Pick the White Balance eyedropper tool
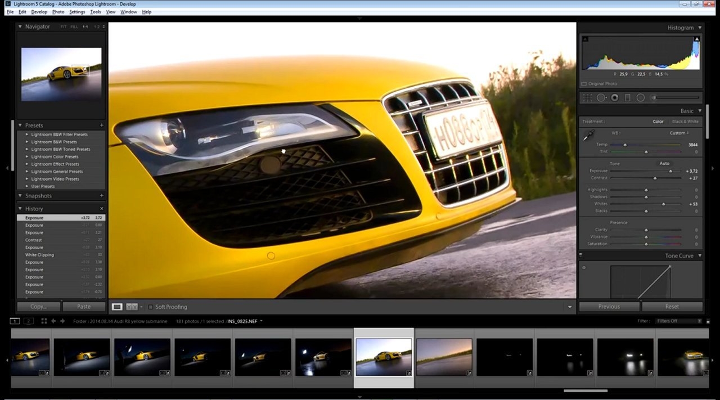Viewport: 720px width, 400px height. 589,136
